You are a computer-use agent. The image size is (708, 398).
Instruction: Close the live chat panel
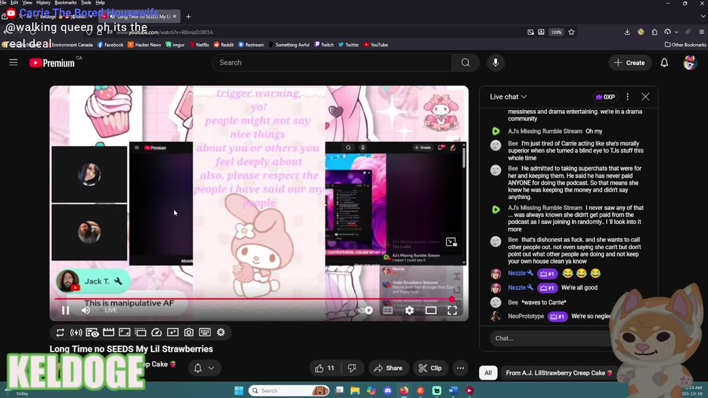tap(645, 97)
